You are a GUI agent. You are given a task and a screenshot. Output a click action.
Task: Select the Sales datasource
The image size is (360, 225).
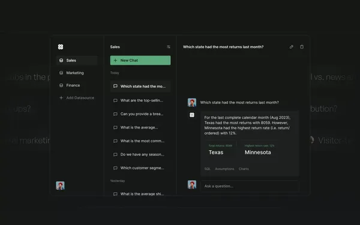click(x=77, y=60)
